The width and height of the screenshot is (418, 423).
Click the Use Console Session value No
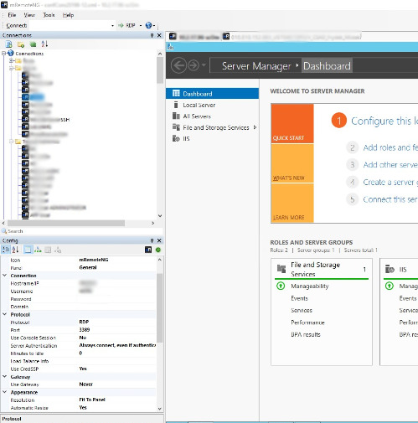click(83, 338)
